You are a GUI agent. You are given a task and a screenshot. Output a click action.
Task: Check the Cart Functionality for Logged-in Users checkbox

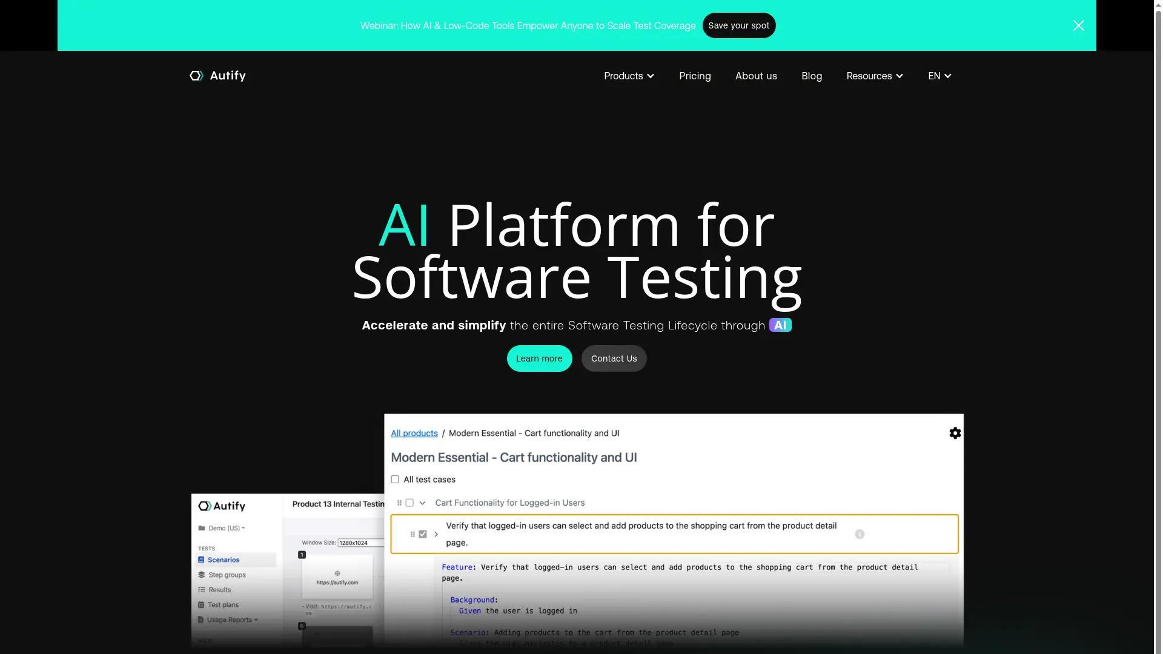point(409,503)
